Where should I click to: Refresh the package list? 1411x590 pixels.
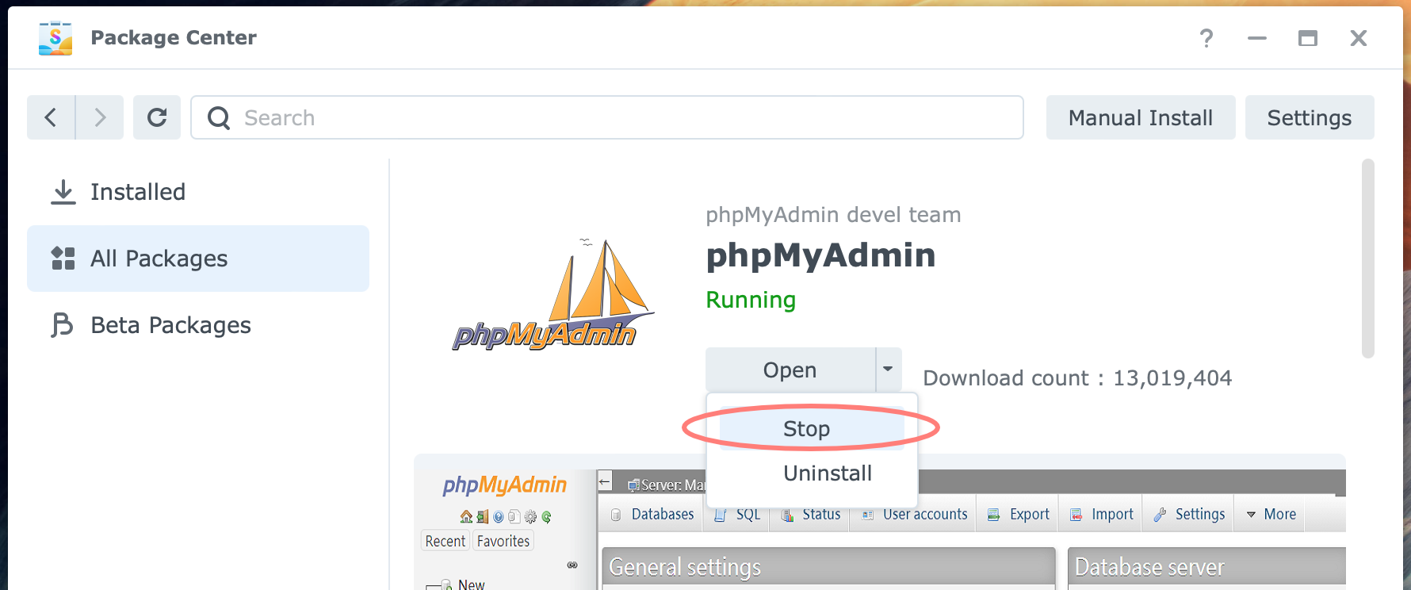point(157,117)
